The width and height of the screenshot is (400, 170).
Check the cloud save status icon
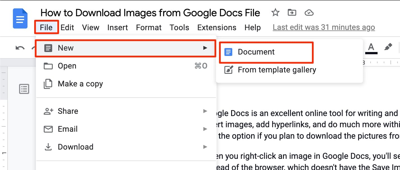pyautogui.click(x=309, y=13)
